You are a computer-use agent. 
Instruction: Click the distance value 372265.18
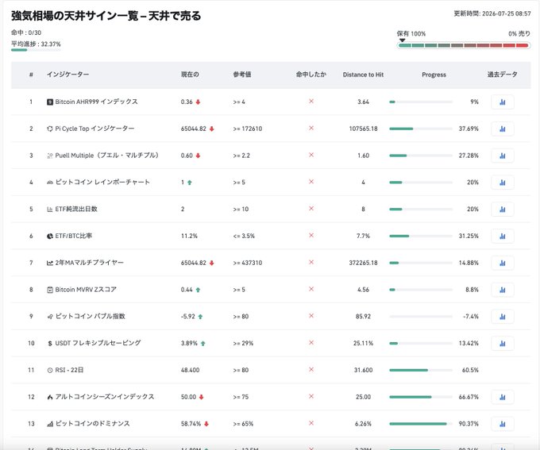pos(364,263)
